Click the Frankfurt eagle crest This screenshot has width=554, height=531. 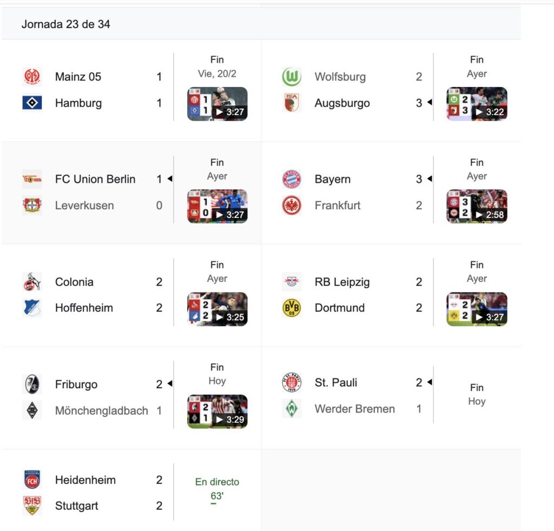pyautogui.click(x=292, y=205)
